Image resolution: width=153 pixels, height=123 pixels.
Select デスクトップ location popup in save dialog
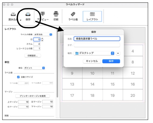pyautogui.click(x=94, y=53)
